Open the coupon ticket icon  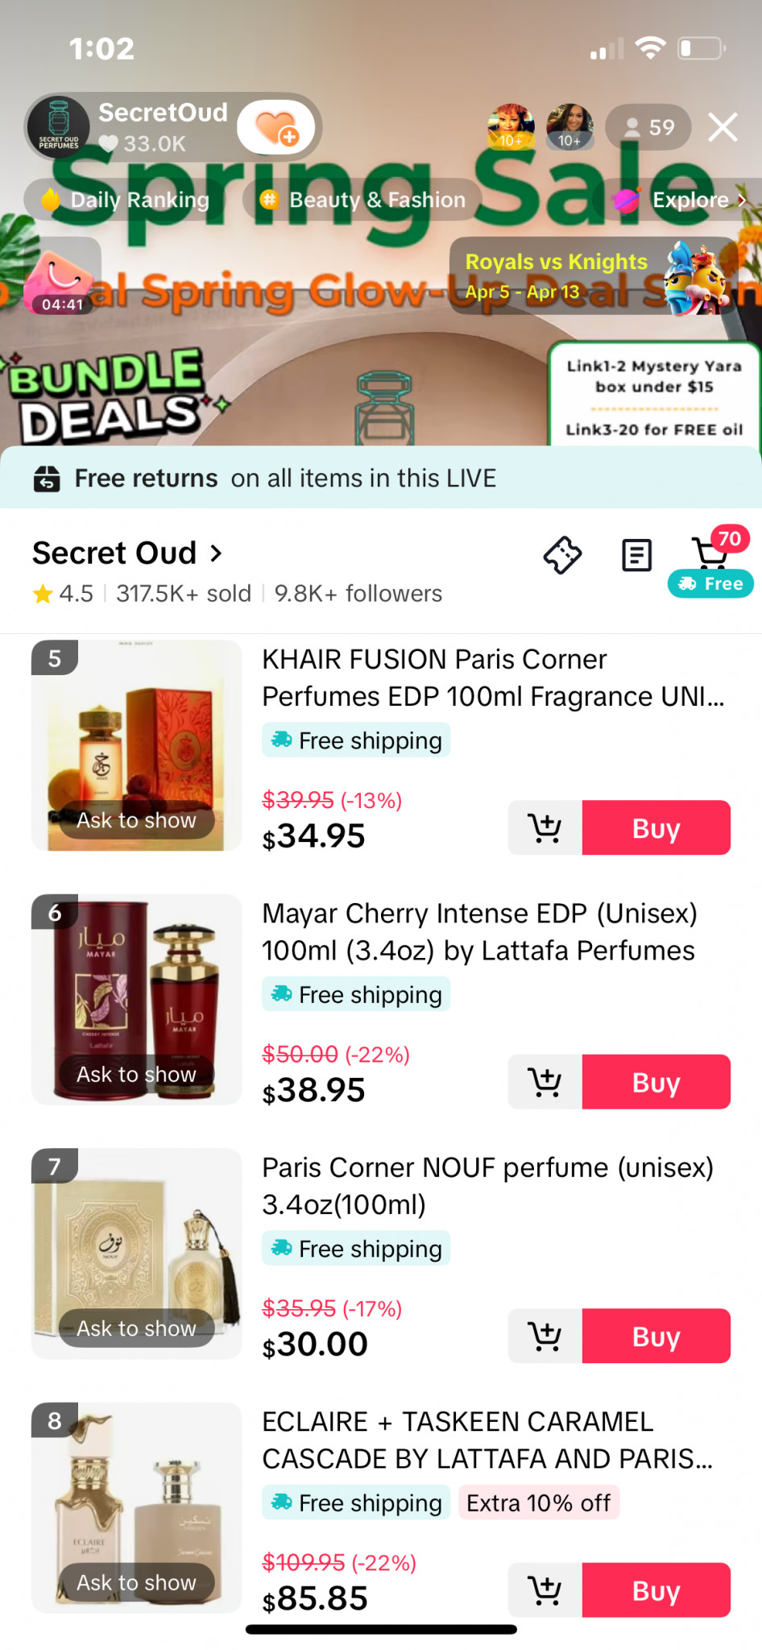[562, 555]
